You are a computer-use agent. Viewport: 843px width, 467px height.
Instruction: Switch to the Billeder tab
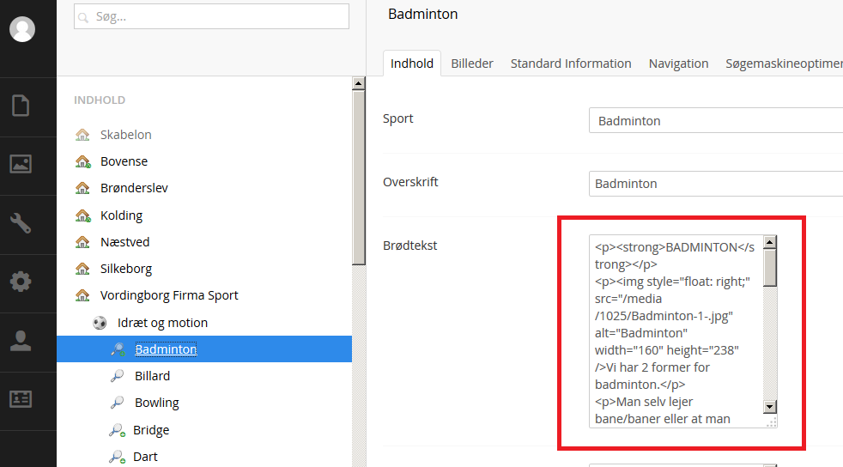[472, 64]
